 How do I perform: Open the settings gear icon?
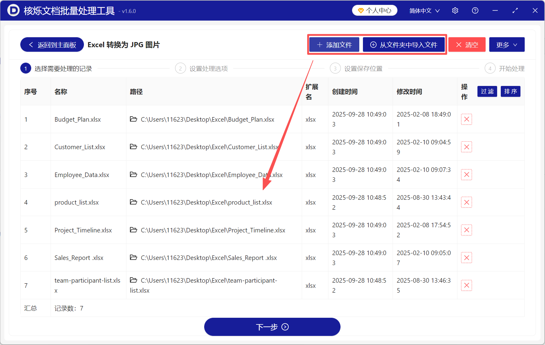(x=455, y=10)
